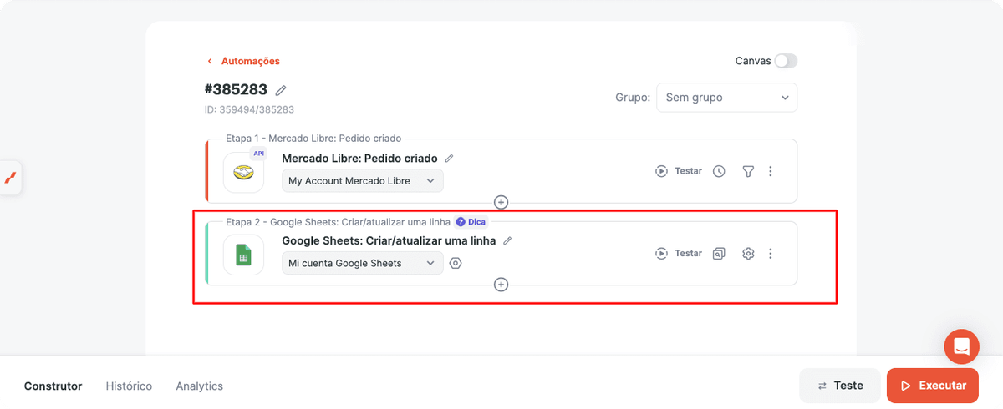Open schedule clock icon in Etapa 1
The height and width of the screenshot is (409, 1003).
[719, 171]
